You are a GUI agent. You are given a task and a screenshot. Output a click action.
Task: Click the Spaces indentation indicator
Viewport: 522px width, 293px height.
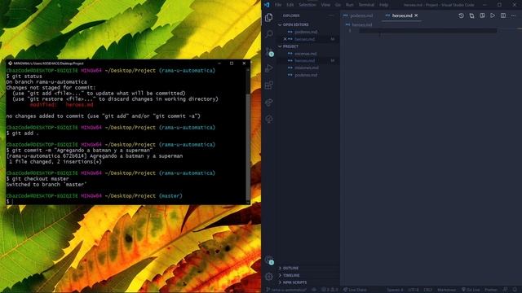395,290
